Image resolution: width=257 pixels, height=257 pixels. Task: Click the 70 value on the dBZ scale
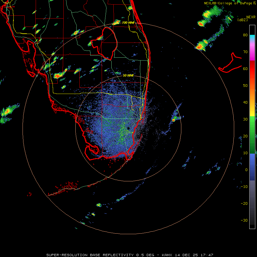pyautogui.click(x=245, y=52)
